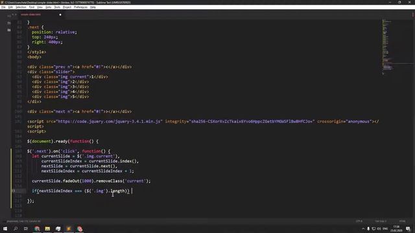The height and width of the screenshot is (233, 415).
Task: Click the '$(document).ready' code line
Action: click(63, 141)
